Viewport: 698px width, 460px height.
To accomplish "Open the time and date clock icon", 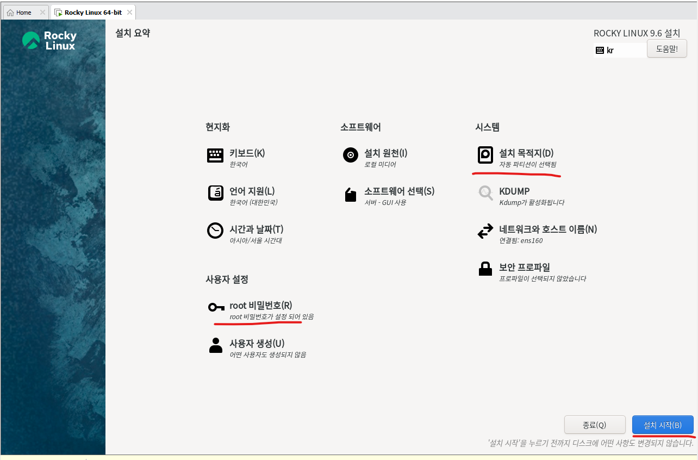I will 215,231.
